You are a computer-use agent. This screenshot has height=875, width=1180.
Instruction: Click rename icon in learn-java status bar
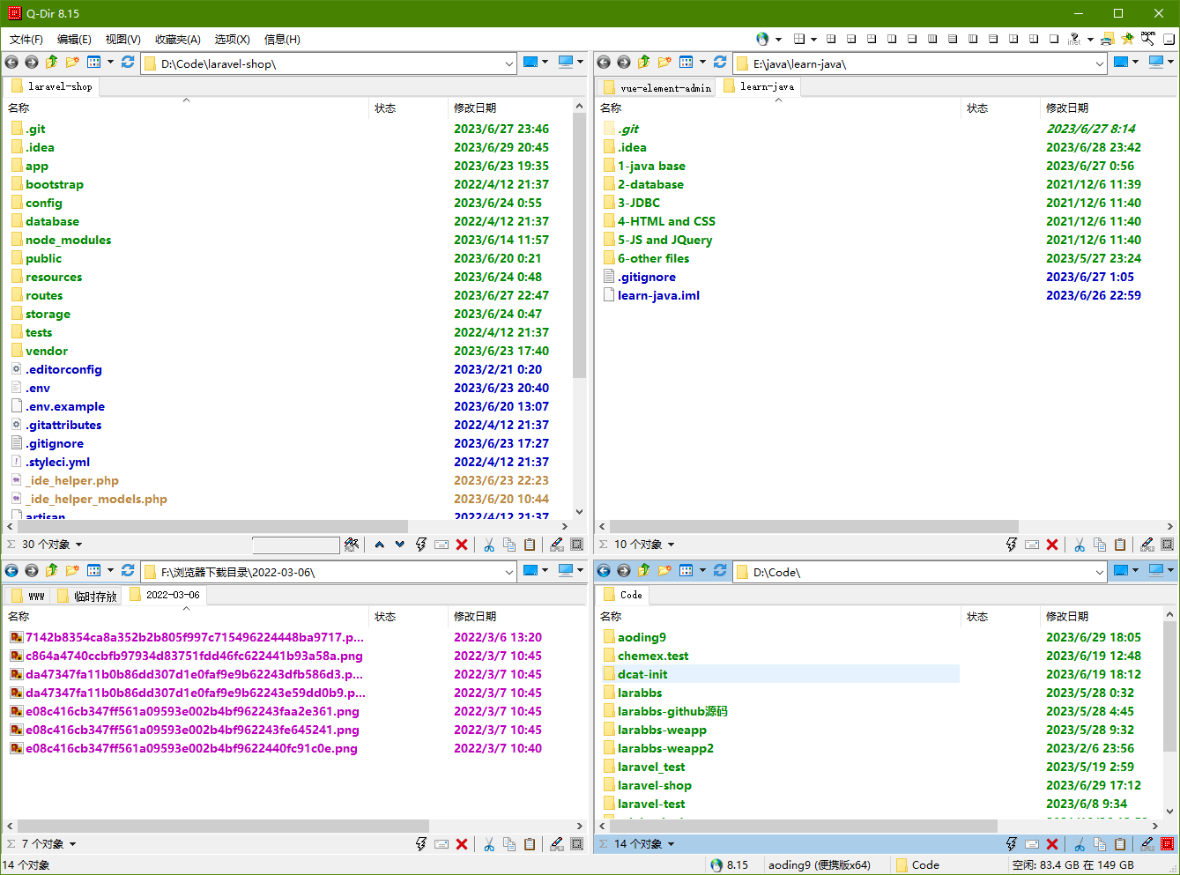click(1032, 545)
